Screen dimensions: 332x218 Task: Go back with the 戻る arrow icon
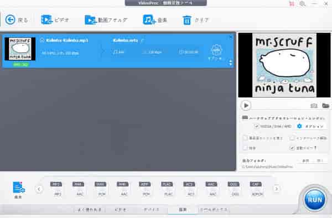[10, 20]
